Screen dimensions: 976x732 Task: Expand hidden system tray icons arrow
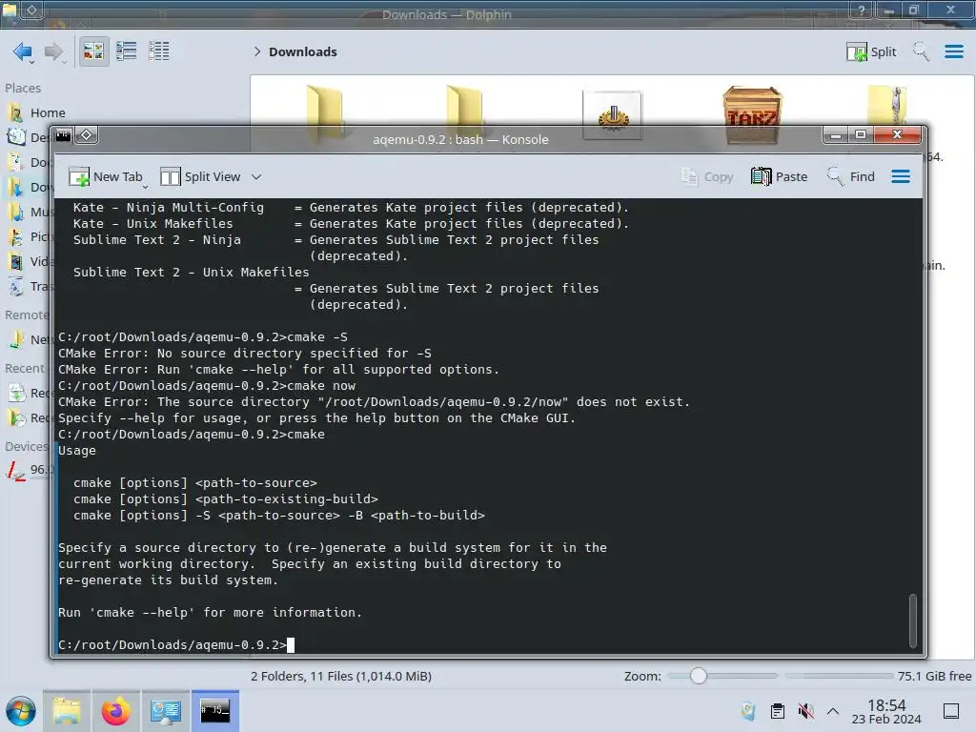(x=833, y=711)
